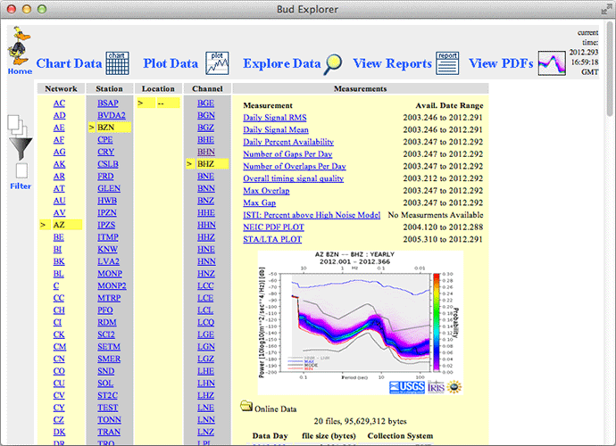Select station PFO
The height and width of the screenshot is (446, 616).
pos(105,310)
